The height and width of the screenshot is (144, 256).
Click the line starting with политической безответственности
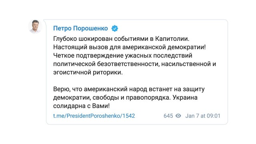[135, 64]
